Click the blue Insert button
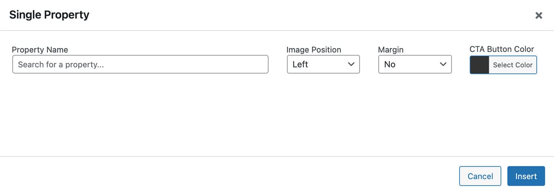 (x=526, y=176)
